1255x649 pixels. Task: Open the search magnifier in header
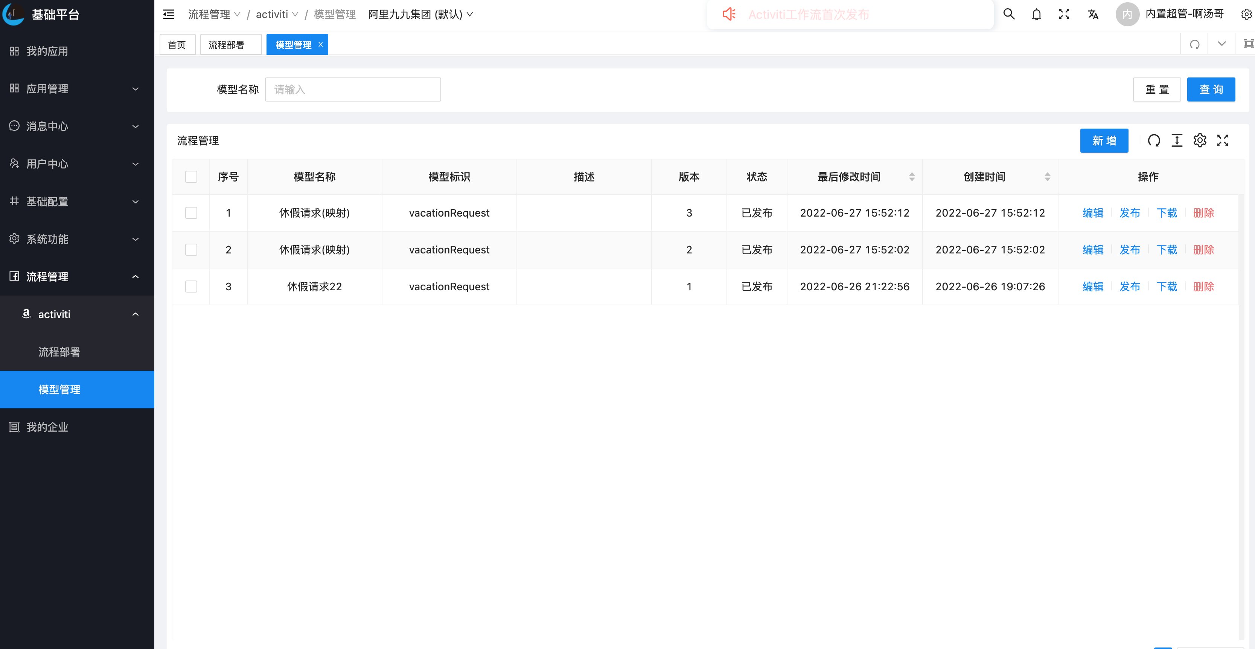[x=1008, y=14]
